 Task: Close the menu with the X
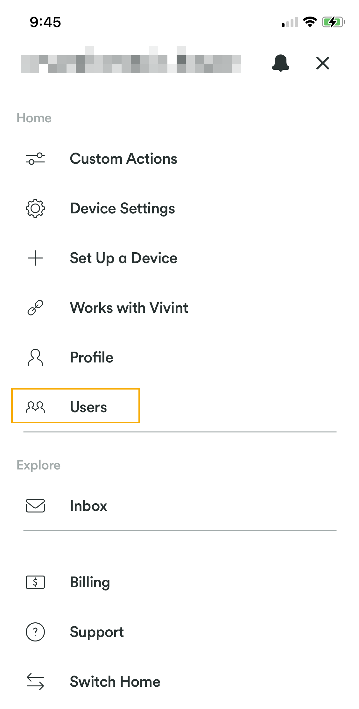tap(323, 63)
